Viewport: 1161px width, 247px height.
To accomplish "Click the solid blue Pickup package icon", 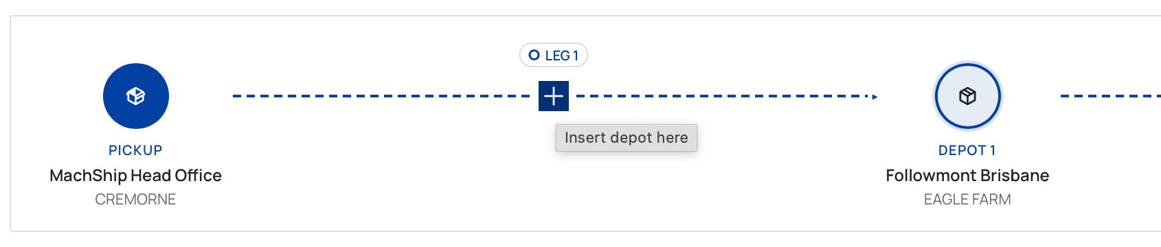I will [x=136, y=96].
